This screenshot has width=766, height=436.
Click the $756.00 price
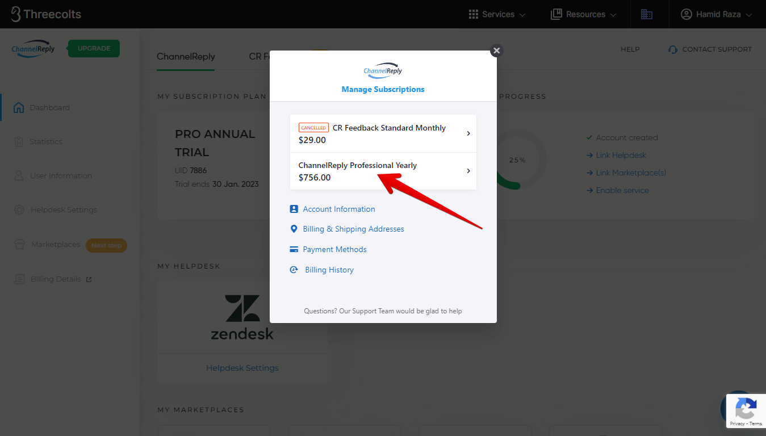[x=315, y=178]
